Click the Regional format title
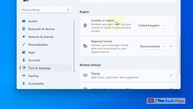Image resolution: width=193 pixels, height=109 pixels. click(101, 41)
